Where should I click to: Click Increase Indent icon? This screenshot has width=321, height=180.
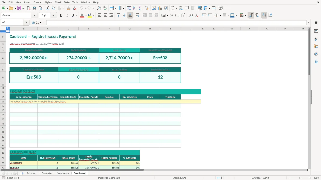pos(204,15)
